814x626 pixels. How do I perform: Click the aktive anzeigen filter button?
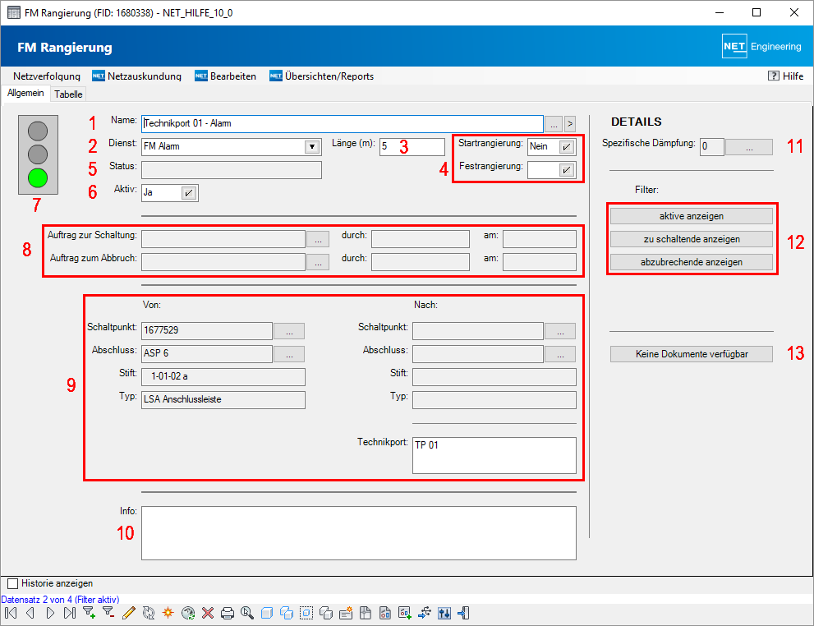pos(692,216)
